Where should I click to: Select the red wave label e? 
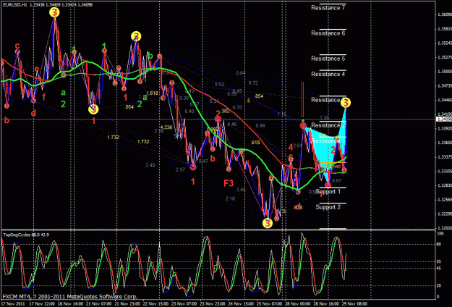(x=37, y=69)
